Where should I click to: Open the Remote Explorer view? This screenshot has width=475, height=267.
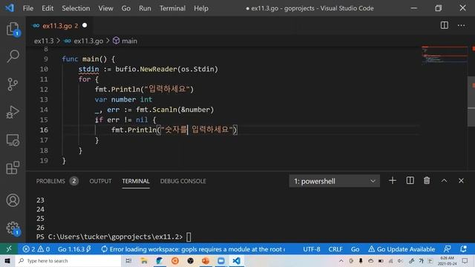pos(13,140)
